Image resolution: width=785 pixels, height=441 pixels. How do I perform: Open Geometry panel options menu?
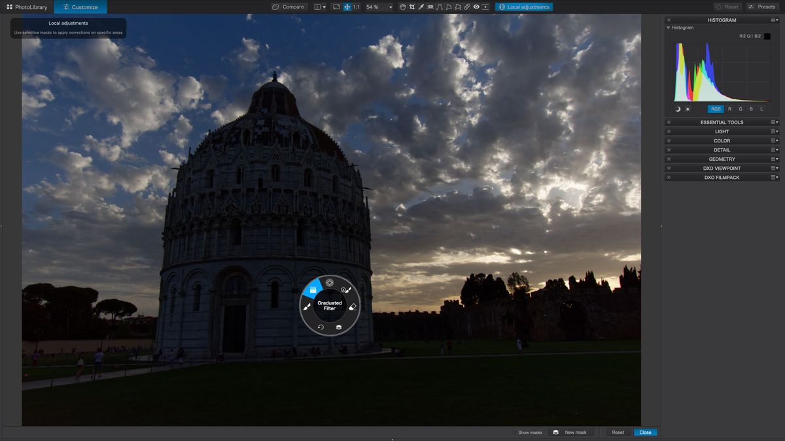coord(775,159)
